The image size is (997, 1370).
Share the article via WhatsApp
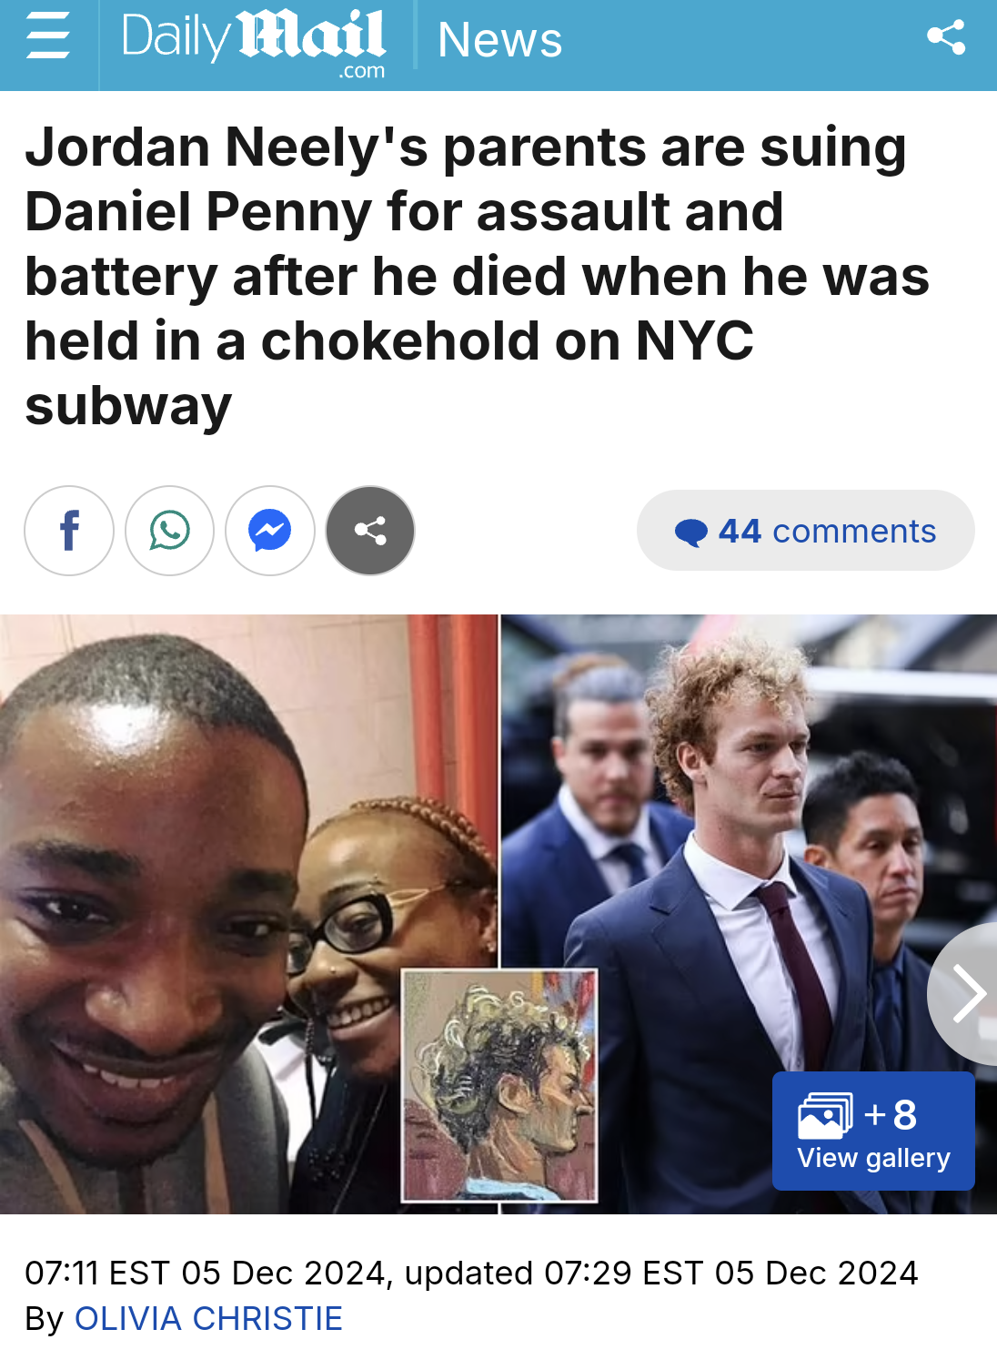point(169,531)
